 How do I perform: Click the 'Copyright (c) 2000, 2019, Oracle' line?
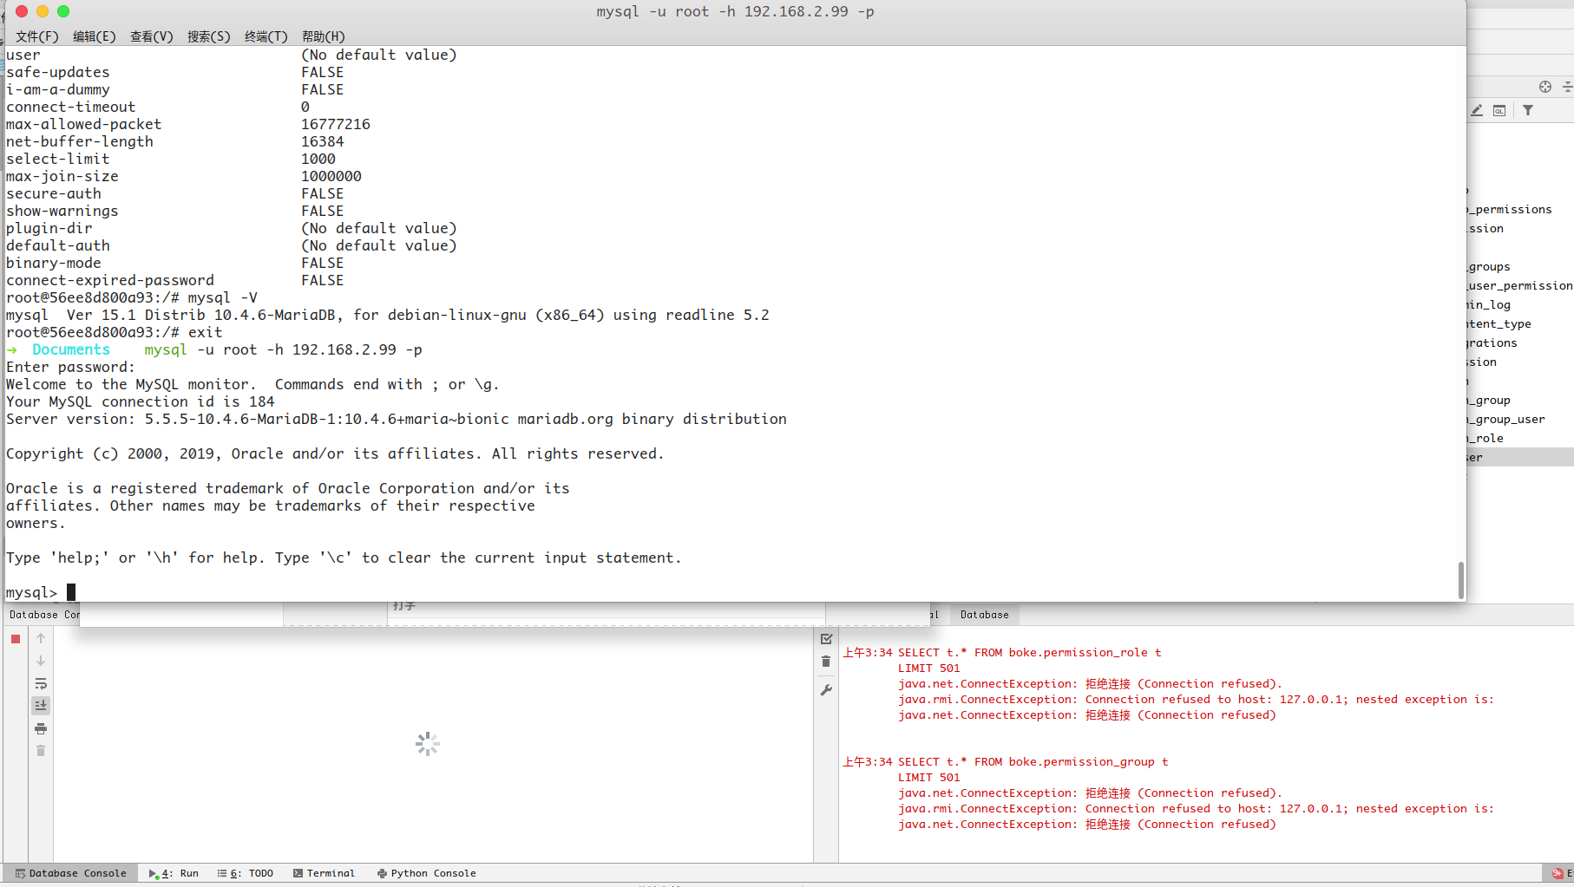(x=335, y=453)
